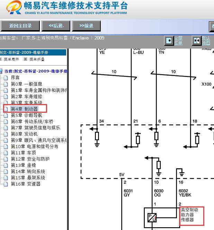Open the 序言 chapter
This screenshot has height=230, width=214.
15,78
